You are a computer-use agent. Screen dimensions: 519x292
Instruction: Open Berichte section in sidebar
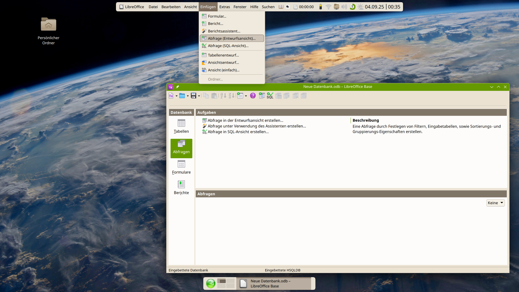click(x=181, y=188)
